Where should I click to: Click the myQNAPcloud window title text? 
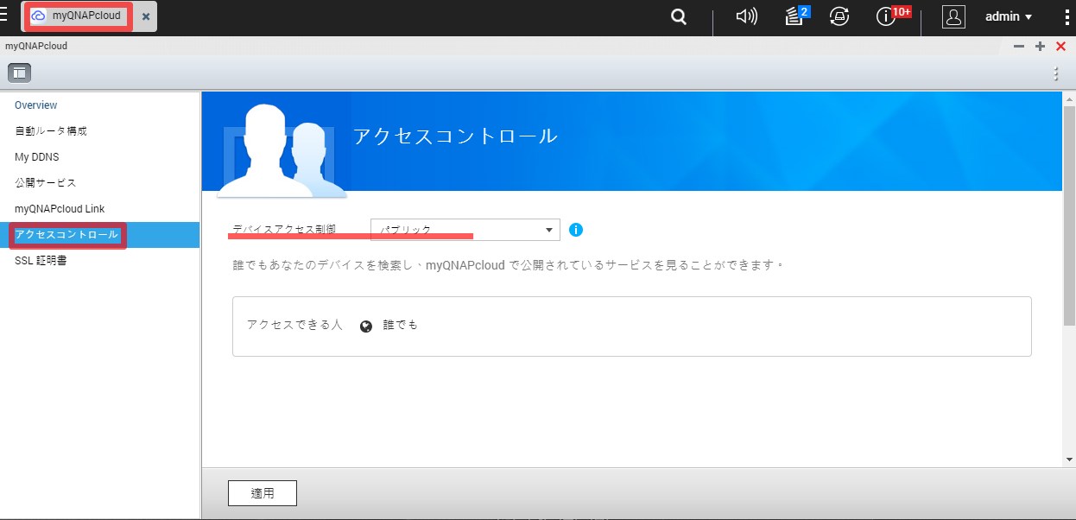(x=36, y=47)
